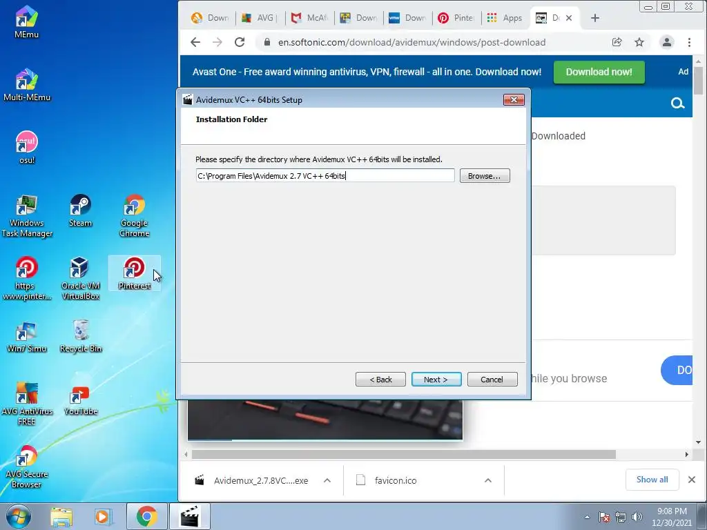Viewport: 707px width, 530px height.
Task: Open the Chrome three-dot menu
Action: tap(689, 42)
